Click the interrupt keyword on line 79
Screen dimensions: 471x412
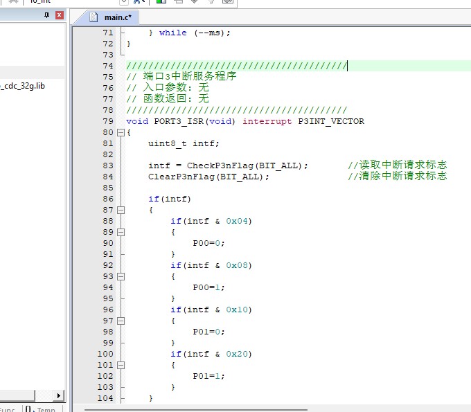click(x=267, y=121)
